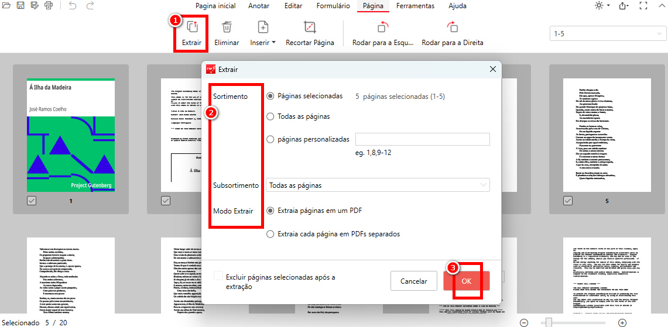Open the Ajuda tab
The height and width of the screenshot is (327, 668).
[x=458, y=6]
